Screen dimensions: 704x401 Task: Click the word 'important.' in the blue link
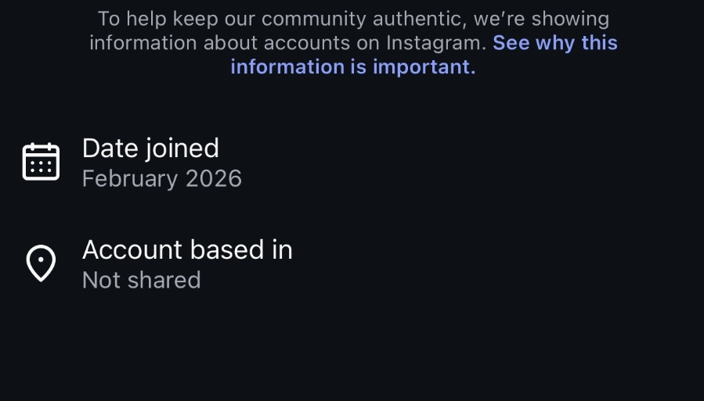pyautogui.click(x=424, y=66)
